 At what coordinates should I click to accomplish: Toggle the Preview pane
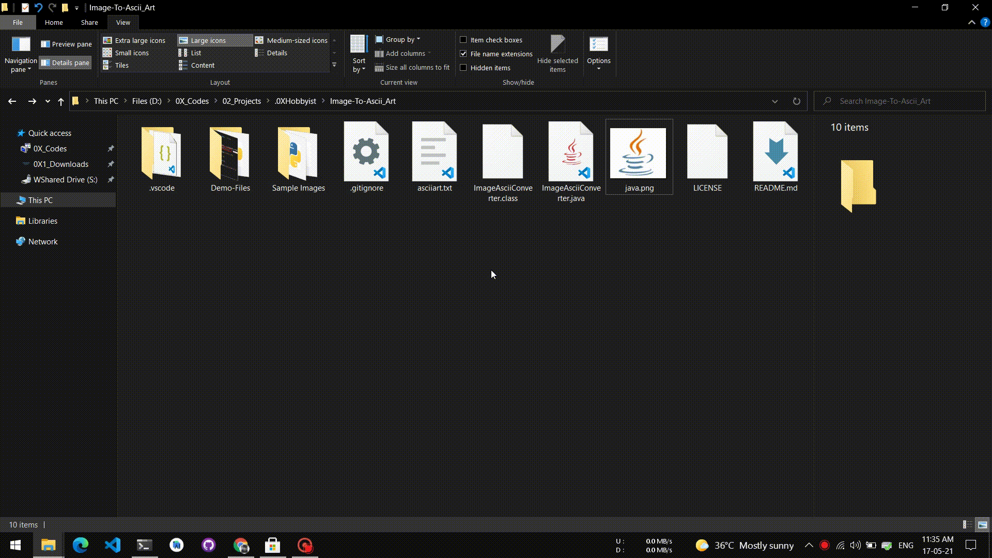(x=66, y=44)
